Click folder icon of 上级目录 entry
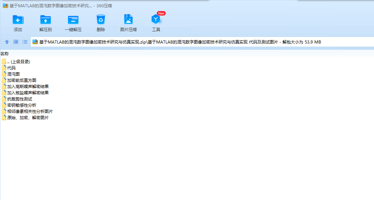The image size is (374, 200). coord(4,61)
